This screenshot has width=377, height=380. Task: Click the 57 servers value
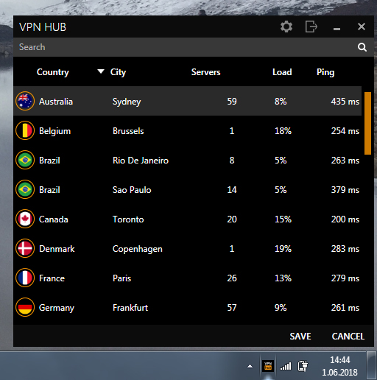232,308
